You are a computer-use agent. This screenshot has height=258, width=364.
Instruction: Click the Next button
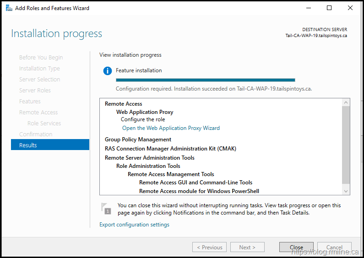[x=247, y=247]
